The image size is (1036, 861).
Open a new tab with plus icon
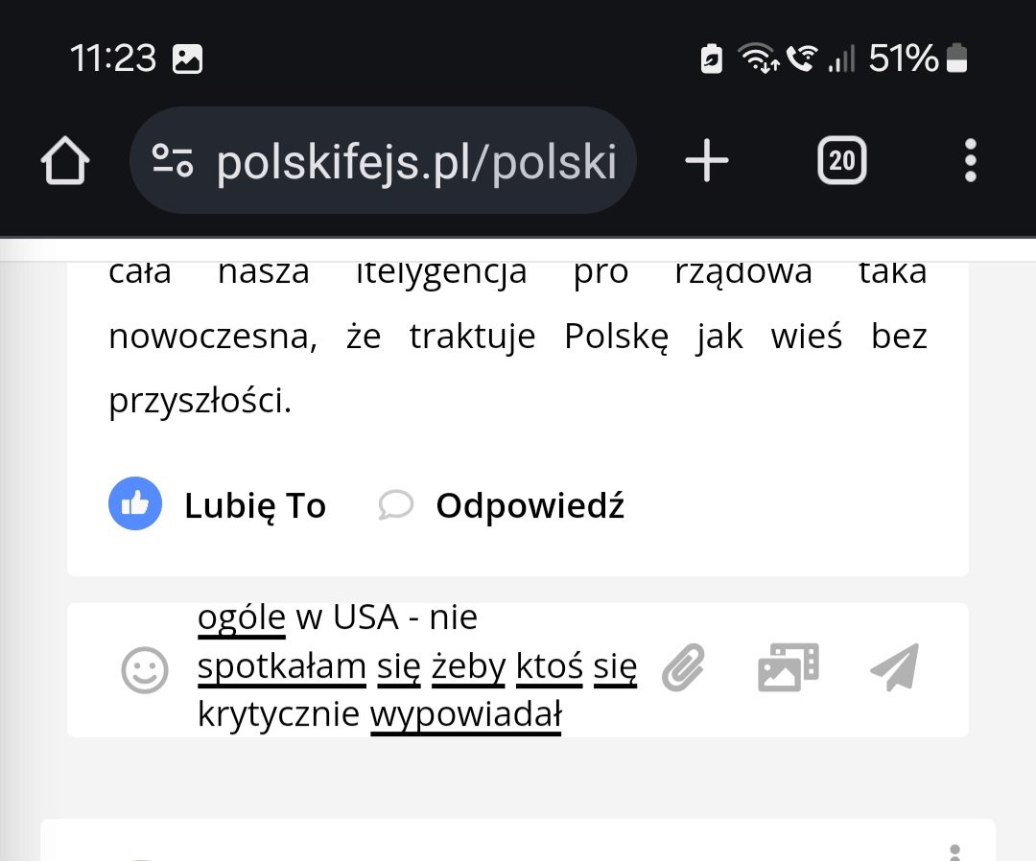pyautogui.click(x=707, y=161)
